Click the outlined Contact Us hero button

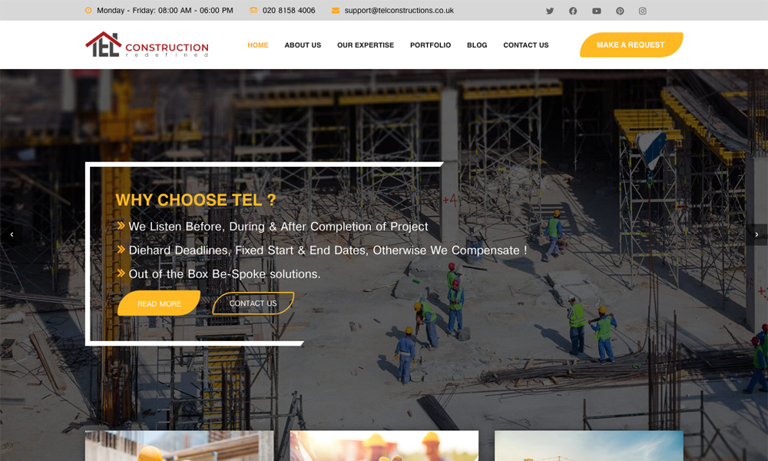click(253, 303)
